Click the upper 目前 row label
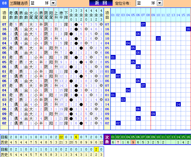This screenshot has height=157, width=191. 4,137
